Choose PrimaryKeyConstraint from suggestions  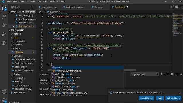(x=87, y=71)
